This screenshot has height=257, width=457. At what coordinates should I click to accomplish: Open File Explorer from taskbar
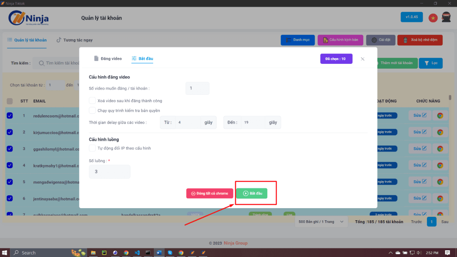pyautogui.click(x=93, y=252)
